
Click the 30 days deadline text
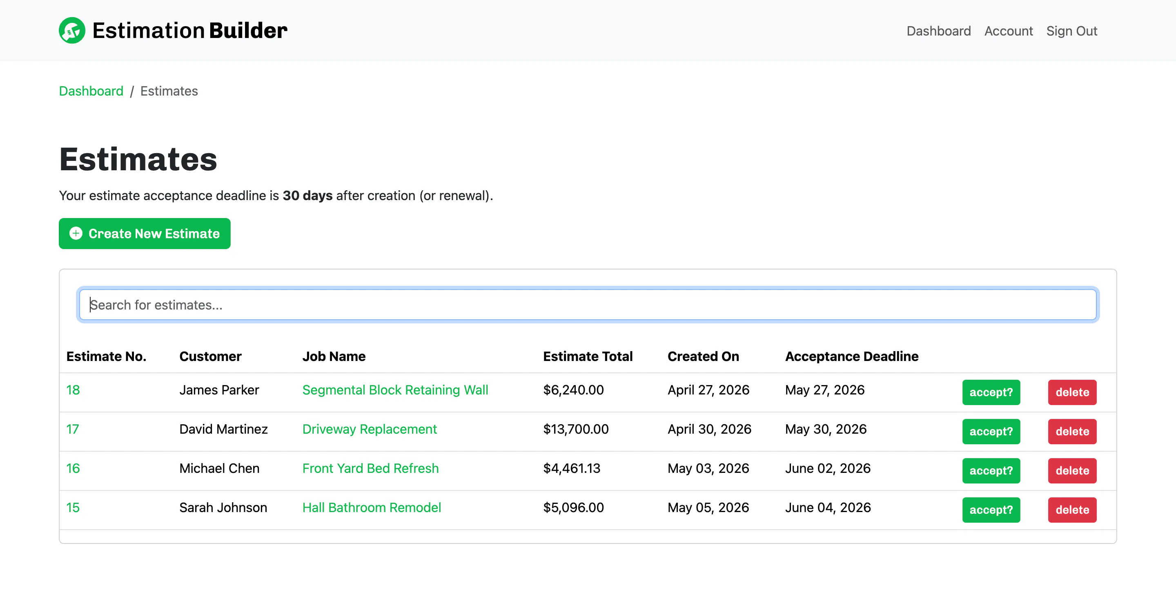308,195
